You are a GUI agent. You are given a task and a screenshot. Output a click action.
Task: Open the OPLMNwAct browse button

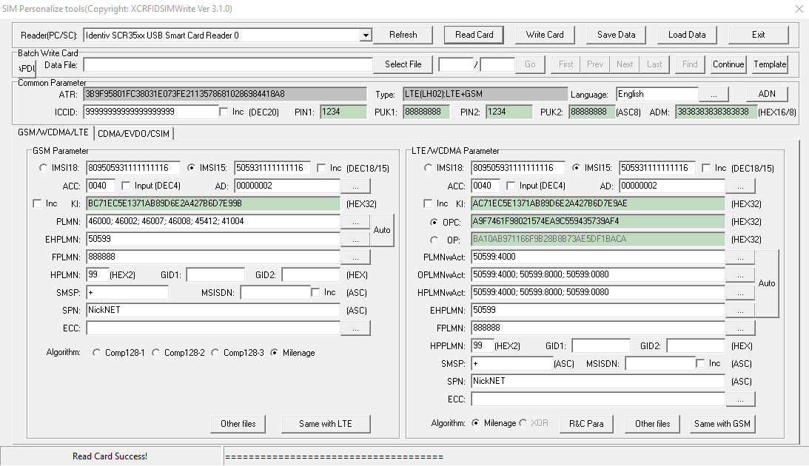click(740, 275)
